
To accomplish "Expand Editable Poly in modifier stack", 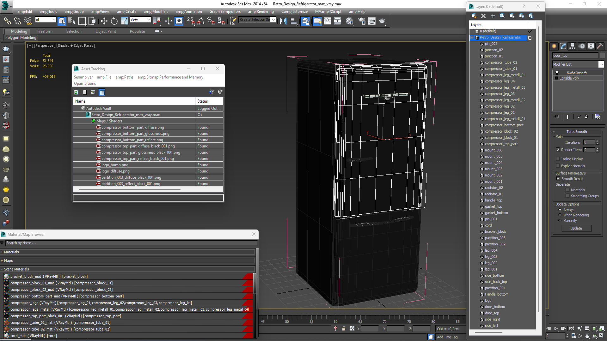I will pos(556,78).
